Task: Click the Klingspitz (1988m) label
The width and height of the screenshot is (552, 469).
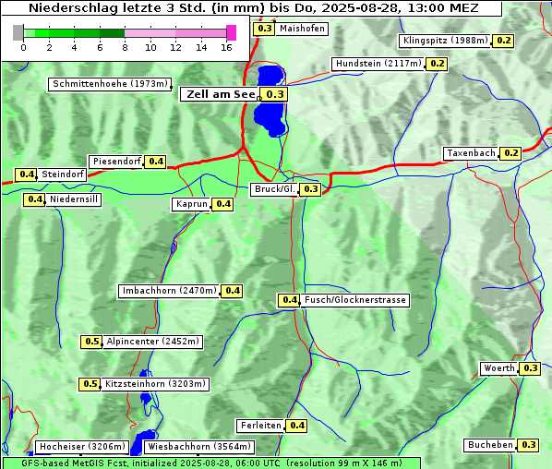Action: [445, 41]
